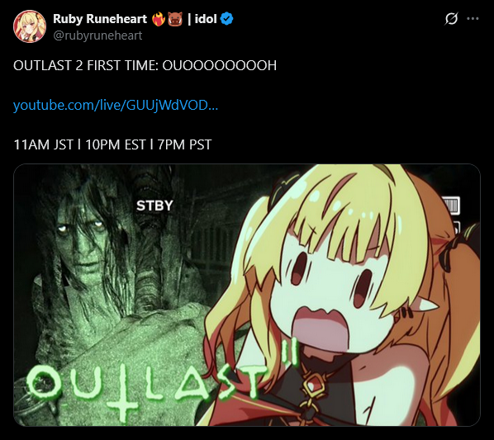The width and height of the screenshot is (494, 440).
Task: Click the STBY label in the thumbnail
Action: point(154,206)
